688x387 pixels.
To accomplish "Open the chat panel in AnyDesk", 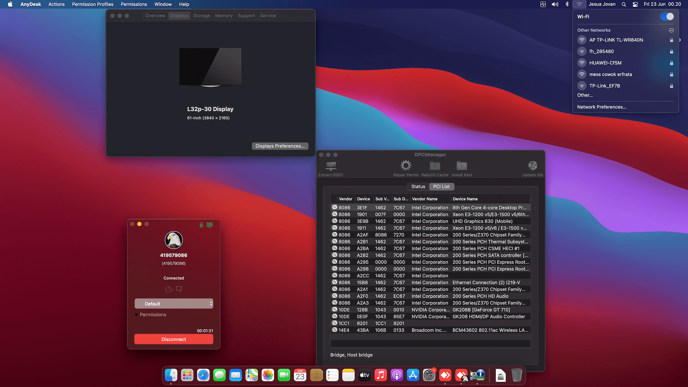I will pyautogui.click(x=178, y=289).
